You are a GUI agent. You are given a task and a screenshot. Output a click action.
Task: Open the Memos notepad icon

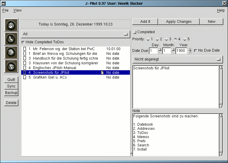pos(11,66)
